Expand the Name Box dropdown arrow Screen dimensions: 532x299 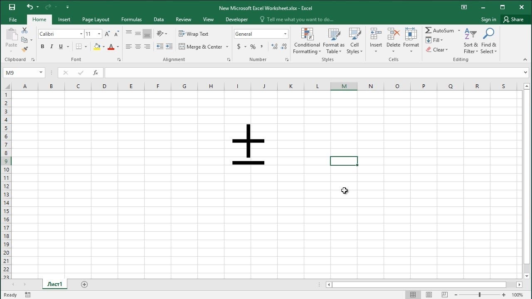pos(41,73)
